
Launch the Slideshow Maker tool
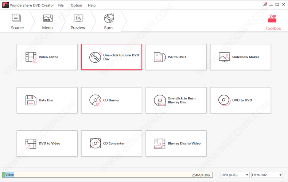241,57
